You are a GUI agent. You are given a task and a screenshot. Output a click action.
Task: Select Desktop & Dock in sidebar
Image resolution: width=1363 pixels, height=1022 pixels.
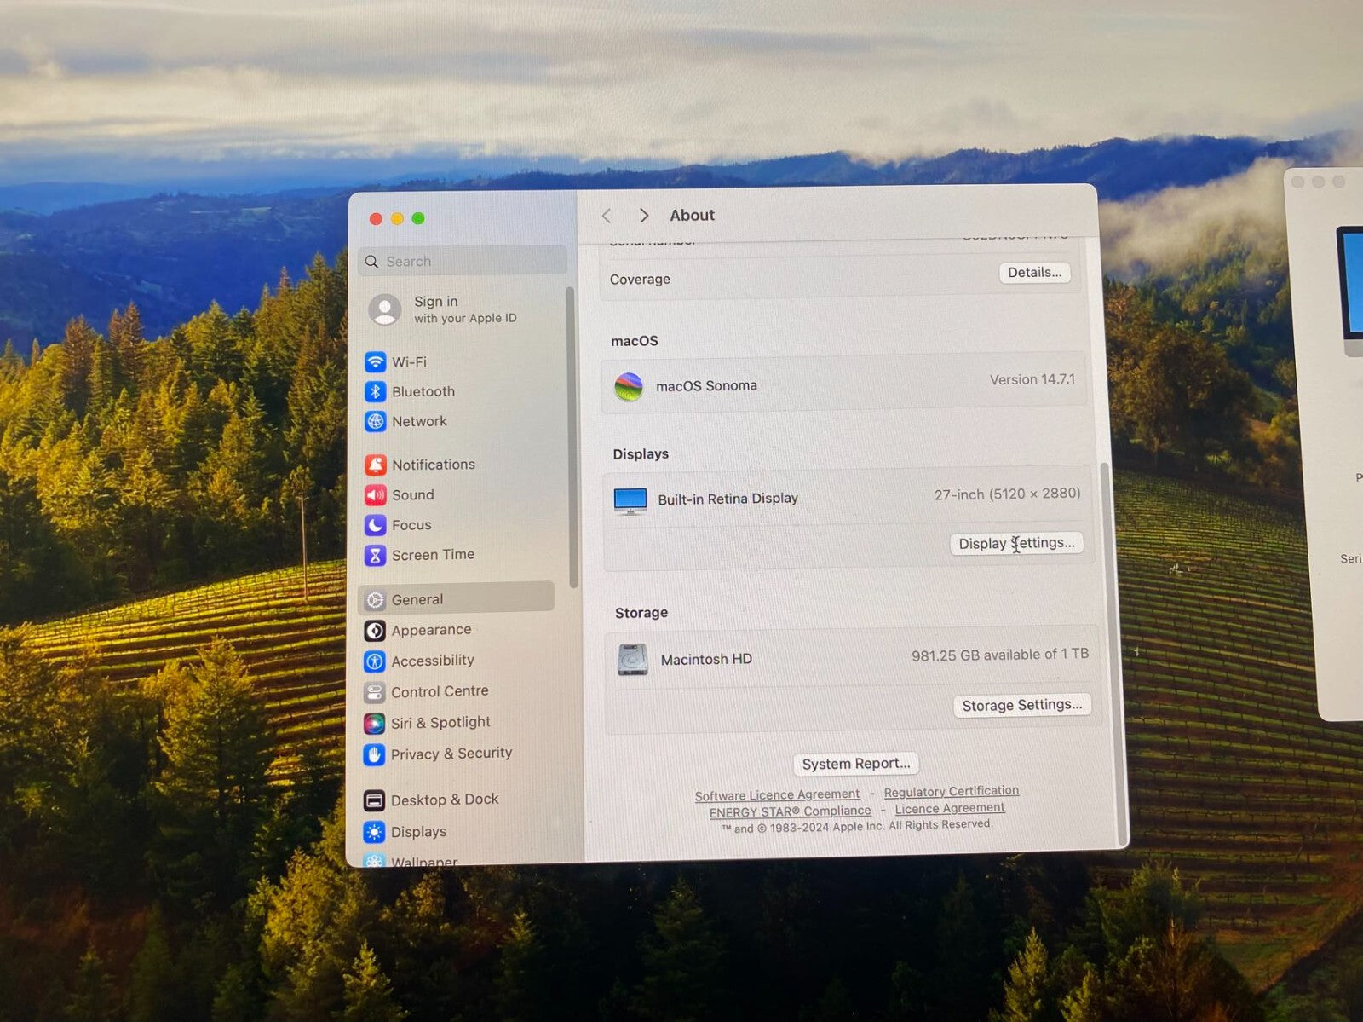(x=444, y=800)
